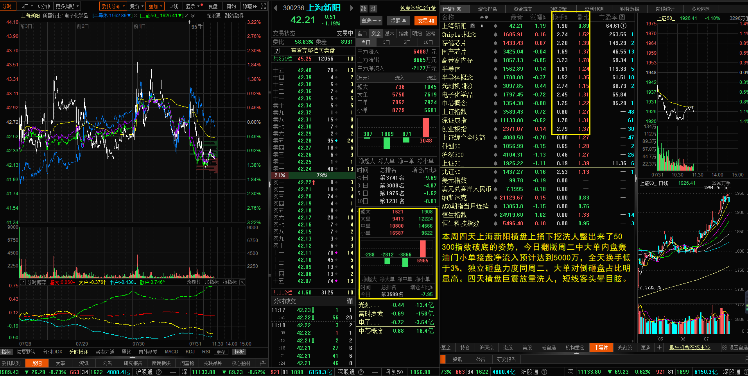Open fullscreen chart view icon
Screen dimensions: 748x376
click(x=263, y=6)
